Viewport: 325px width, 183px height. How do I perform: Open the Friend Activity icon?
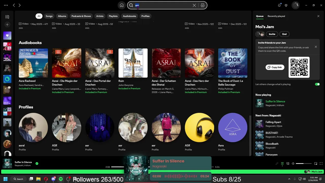286,5
